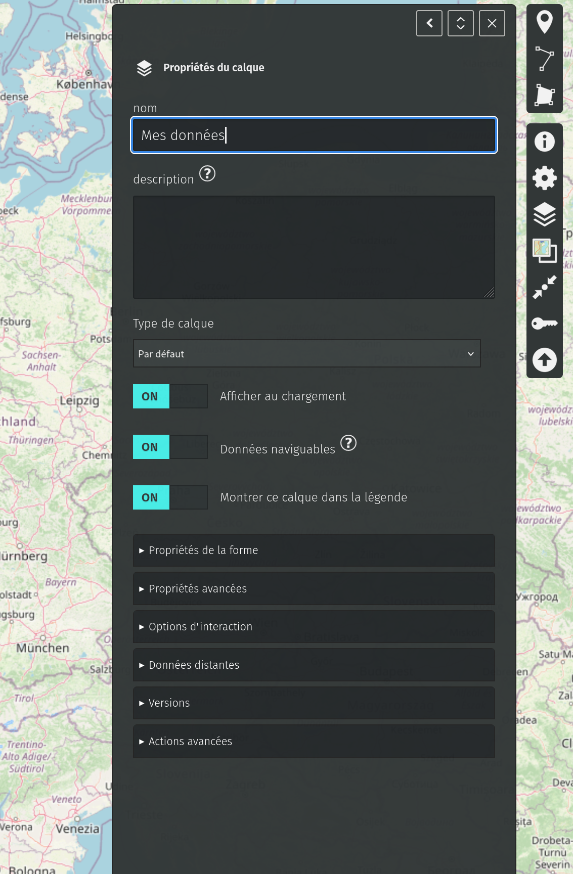The image size is (573, 874).
Task: Select the draw marker tool
Action: pos(544,22)
